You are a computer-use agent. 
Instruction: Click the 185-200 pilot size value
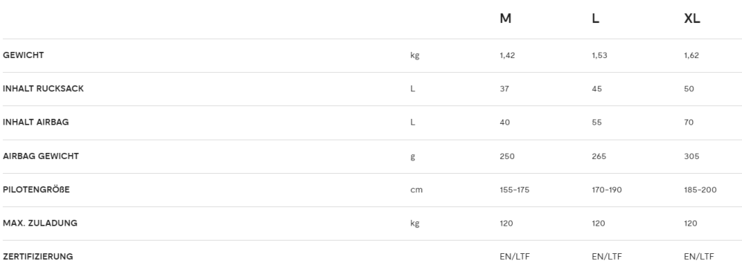(x=700, y=190)
